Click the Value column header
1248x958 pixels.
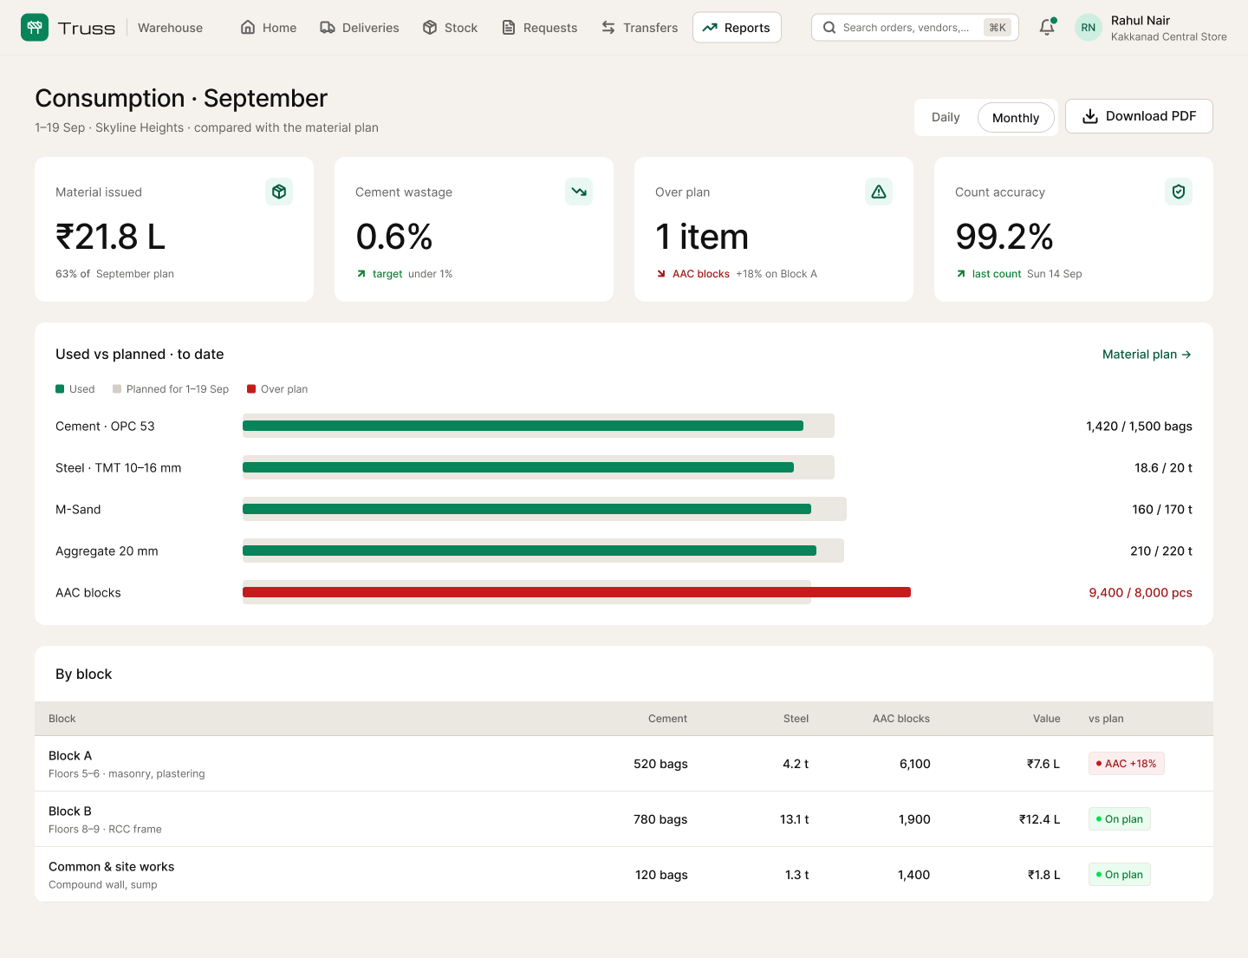click(x=1046, y=719)
